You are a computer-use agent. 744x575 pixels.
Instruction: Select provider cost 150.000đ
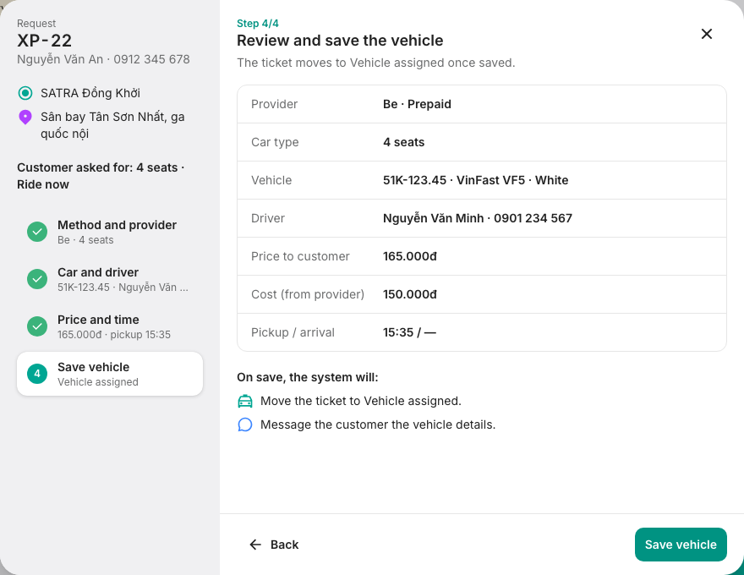pos(409,294)
